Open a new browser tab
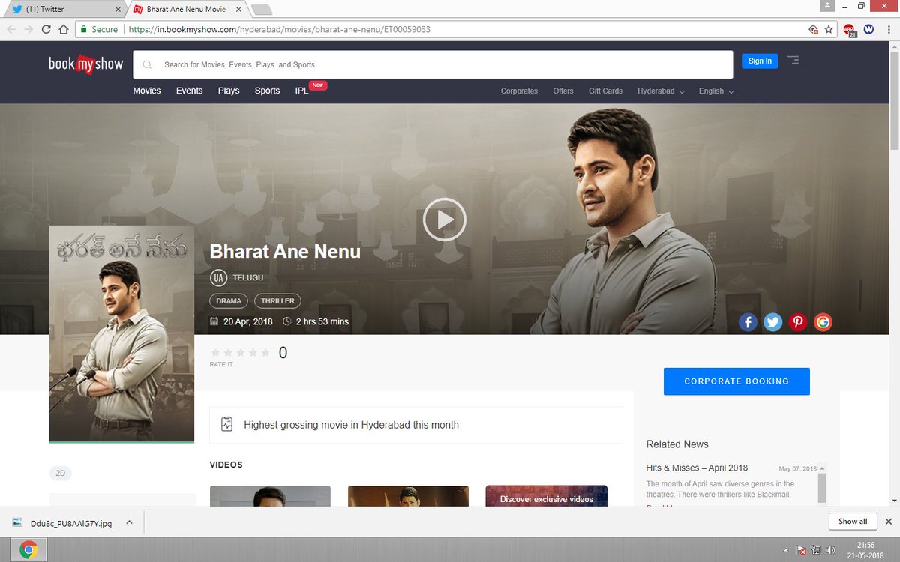Viewport: 900px width, 562px height. 262,10
